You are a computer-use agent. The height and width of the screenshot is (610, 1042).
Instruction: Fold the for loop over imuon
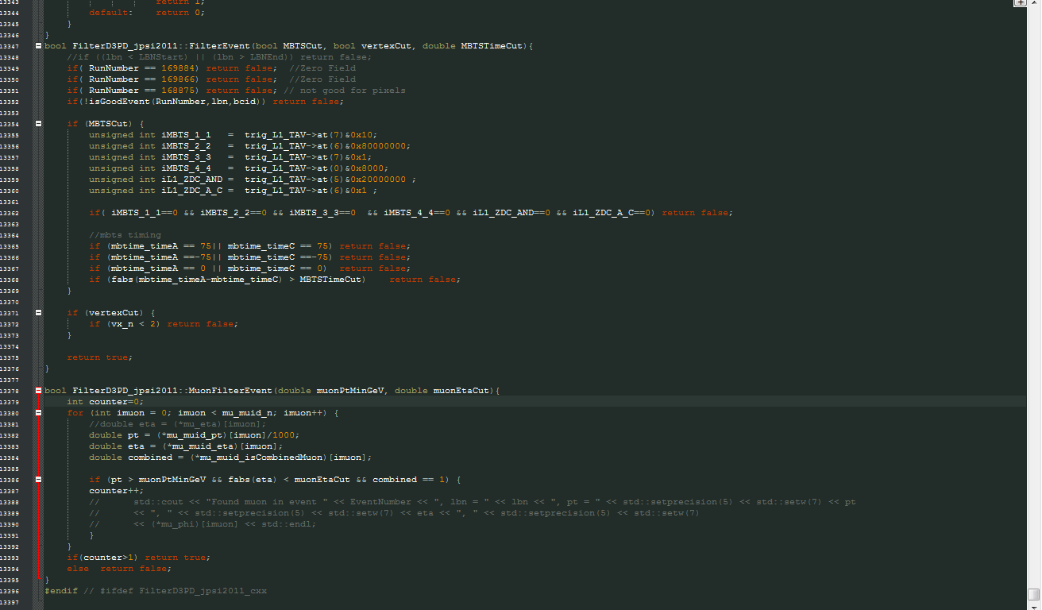(x=38, y=413)
